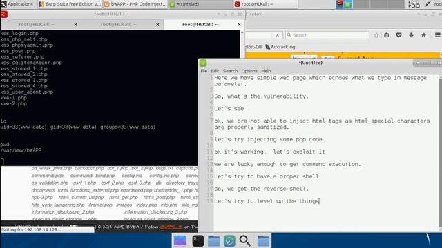The image size is (442, 248).
Task: Open the rightmost folder icon in the dock
Action: 263,241
